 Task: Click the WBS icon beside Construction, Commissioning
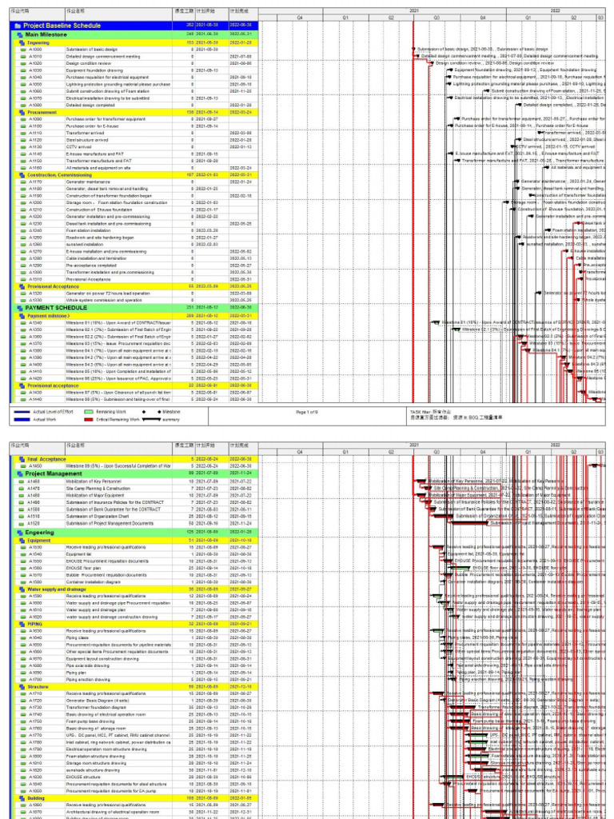tap(22, 175)
